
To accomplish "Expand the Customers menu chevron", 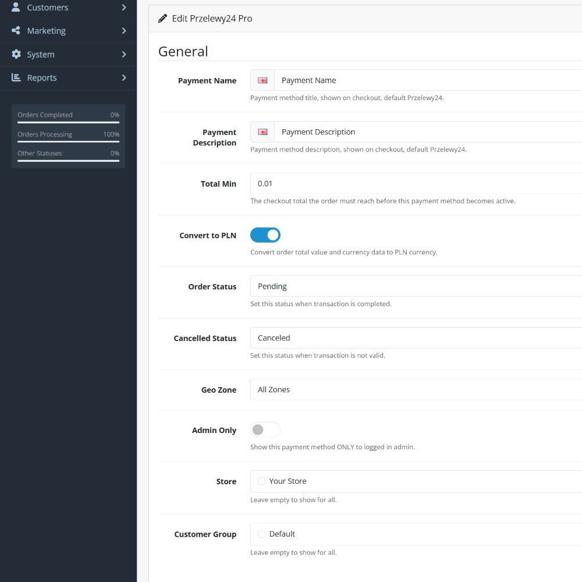I will click(124, 8).
